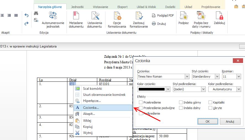
Task: Choose Czcionka... from context menu
Action: (103, 108)
